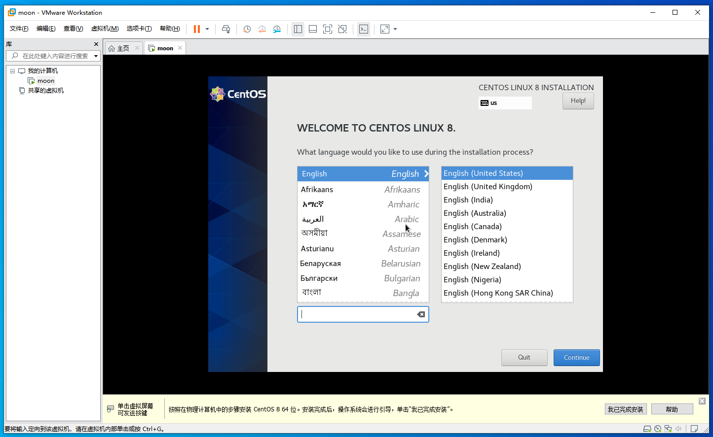
Task: Click the 帮助 button in the hint bar
Action: tap(672, 409)
